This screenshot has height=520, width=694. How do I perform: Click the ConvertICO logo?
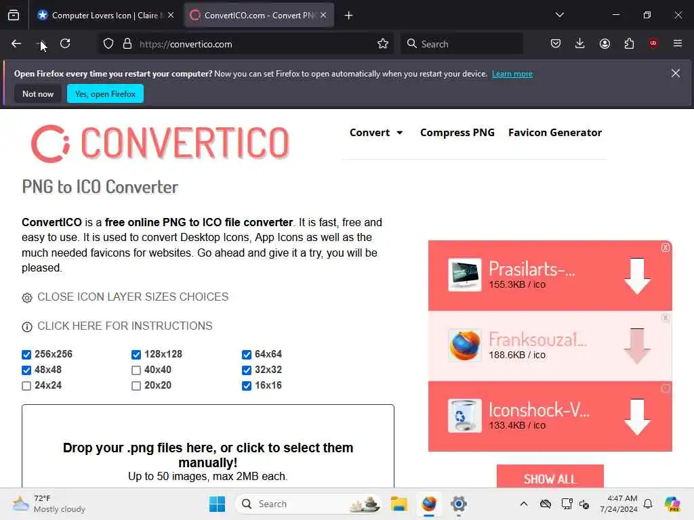pyautogui.click(x=160, y=144)
